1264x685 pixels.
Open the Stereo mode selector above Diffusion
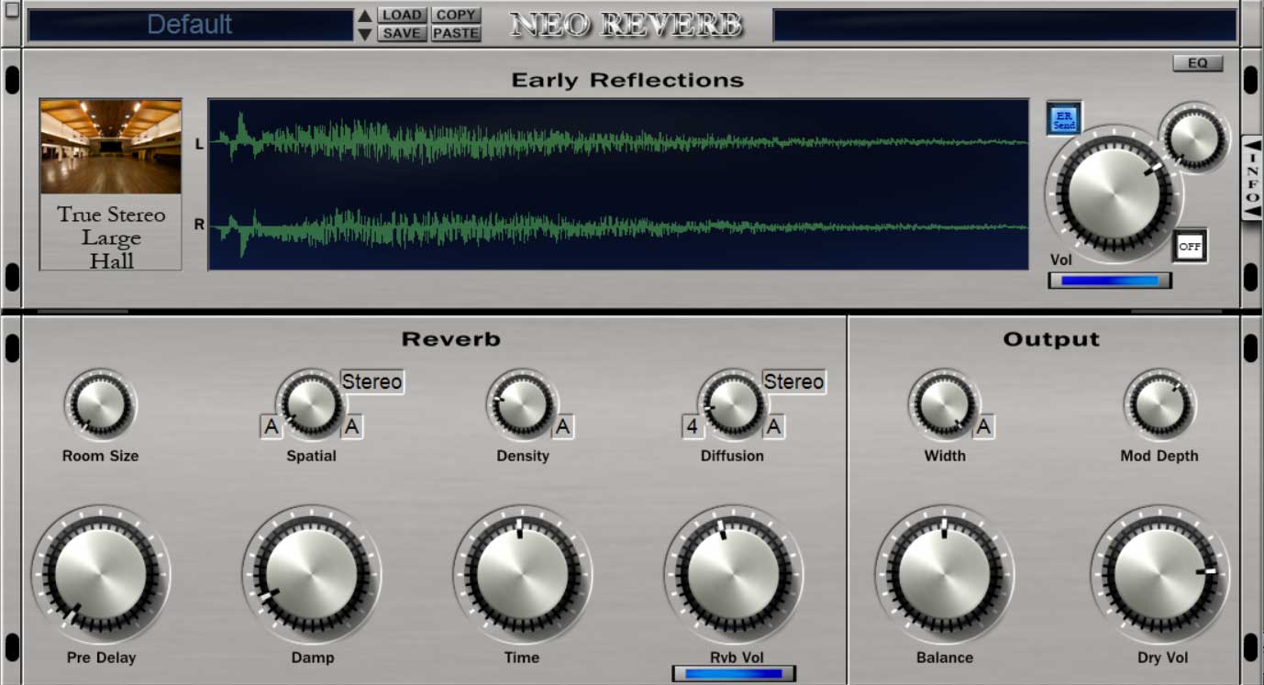point(793,381)
